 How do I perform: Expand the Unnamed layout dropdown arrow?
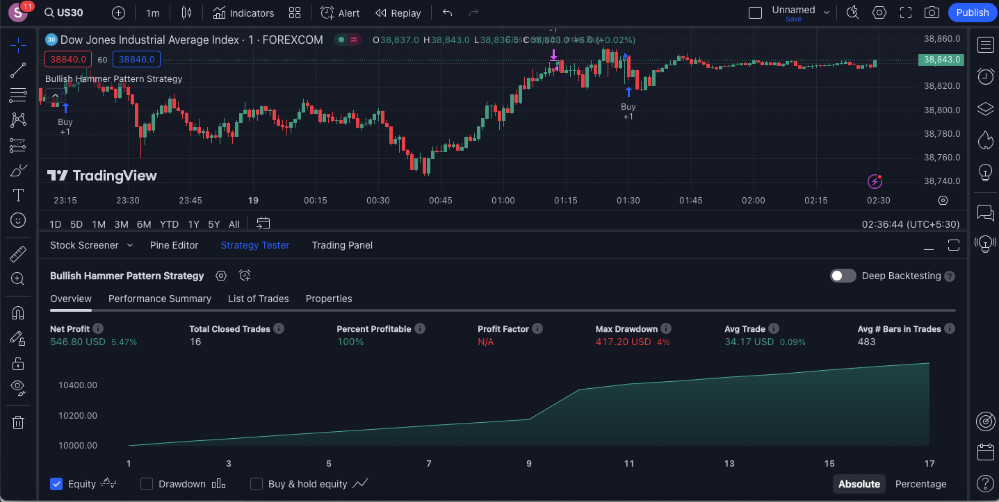pos(826,12)
